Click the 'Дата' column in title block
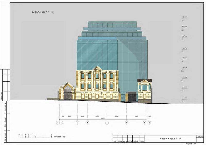Image resolution: width=206 pixels, height=145 pixels. pyautogui.click(x=143, y=141)
